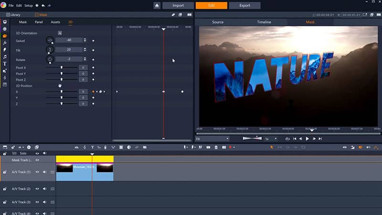Click the Import button
382x215 pixels.
pyautogui.click(x=178, y=6)
